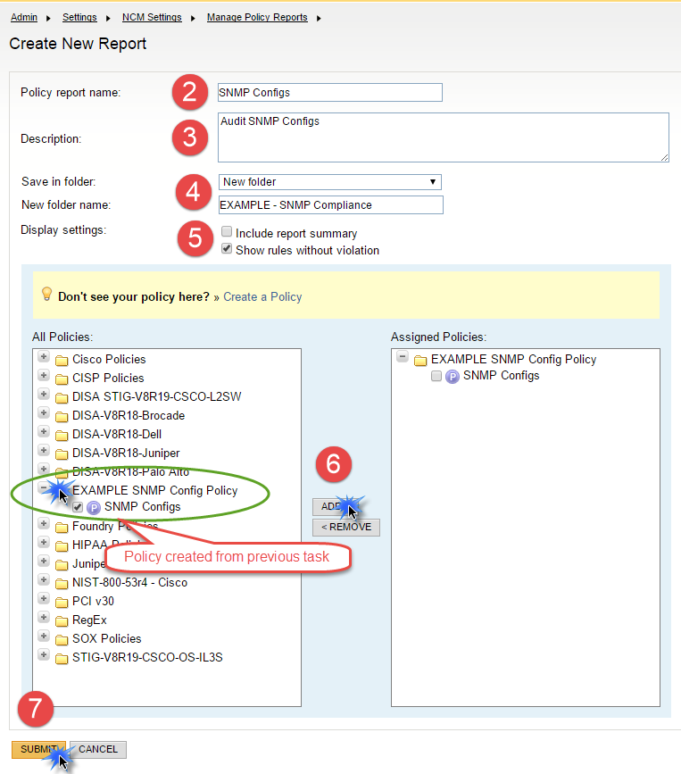Select SOX Policies folder label
Image resolution: width=681 pixels, height=774 pixels.
(107, 638)
